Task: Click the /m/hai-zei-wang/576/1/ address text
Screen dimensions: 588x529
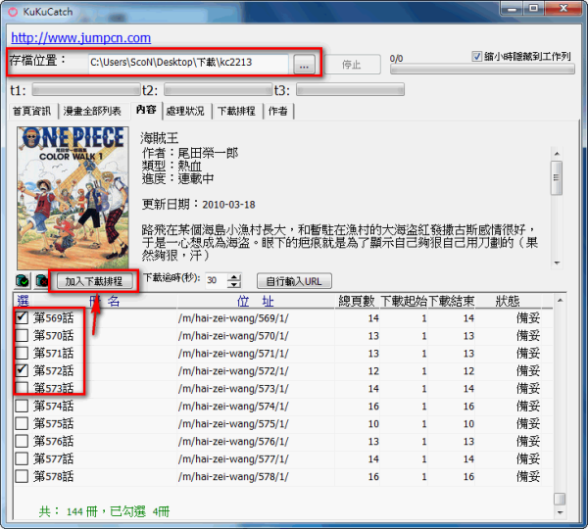Action: coord(233,441)
